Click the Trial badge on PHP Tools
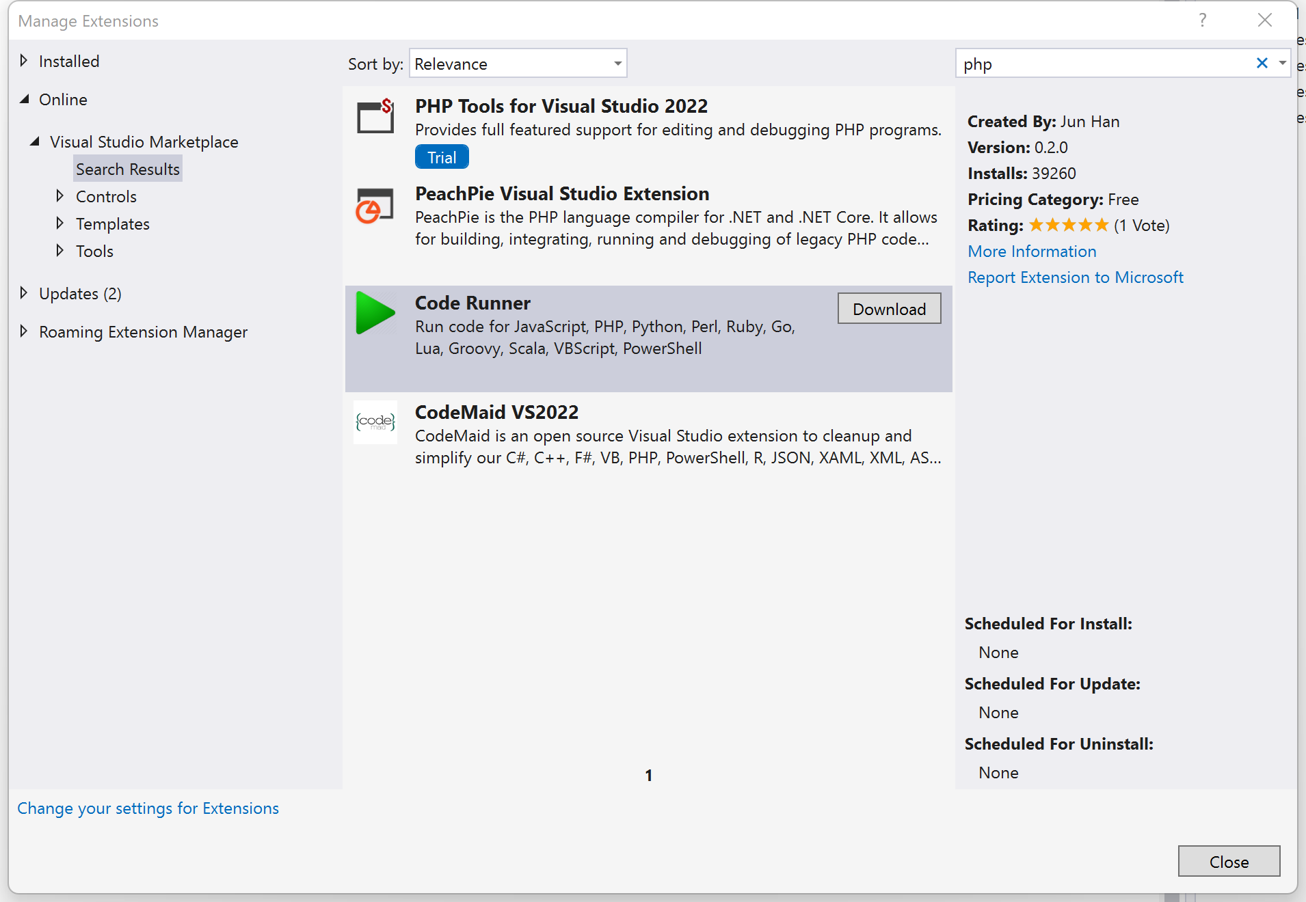1306x902 pixels. [442, 157]
